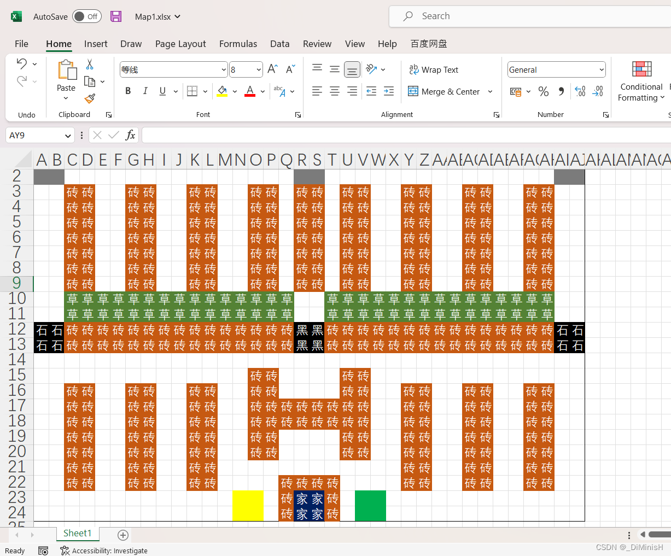Click Increase Decimal icon
The image size is (671, 556).
(x=580, y=91)
